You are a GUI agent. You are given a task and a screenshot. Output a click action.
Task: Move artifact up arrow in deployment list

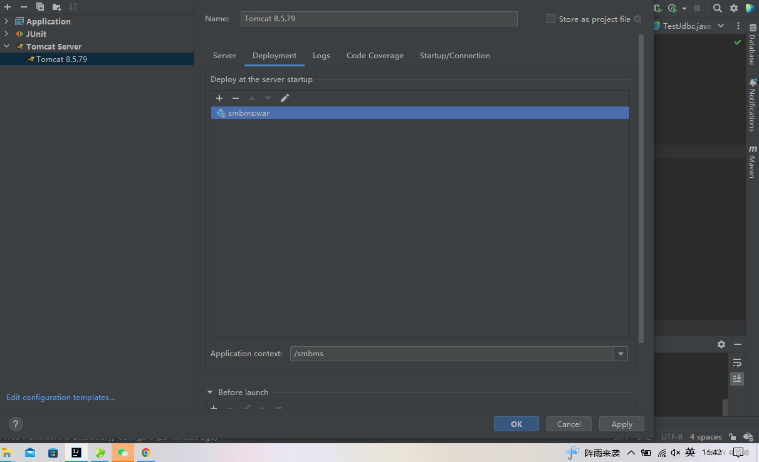tap(252, 98)
